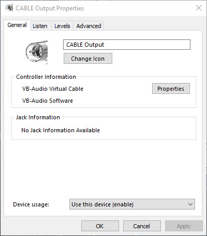This screenshot has width=207, height=236.
Task: Dismiss changes with Cancel
Action: pyautogui.click(x=142, y=226)
